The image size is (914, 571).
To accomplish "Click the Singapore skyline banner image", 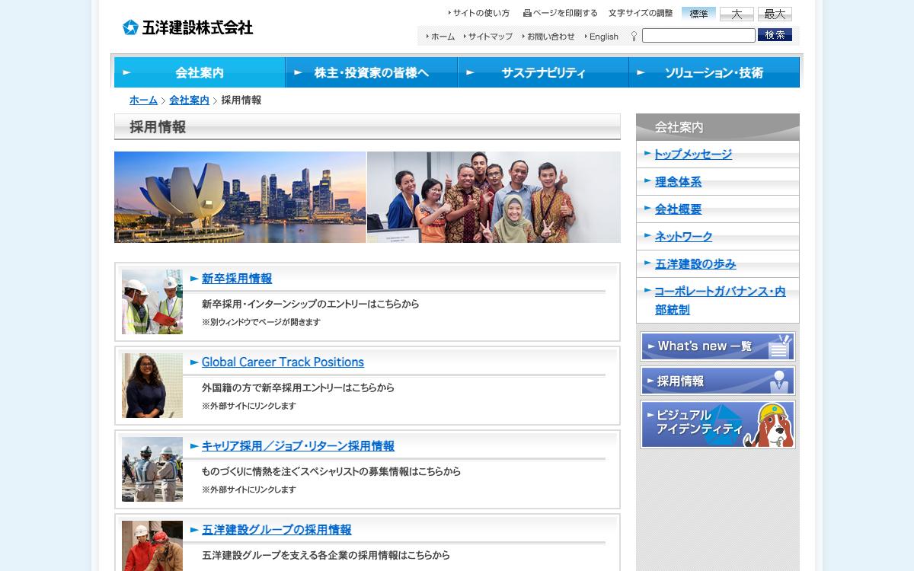I will pyautogui.click(x=240, y=197).
